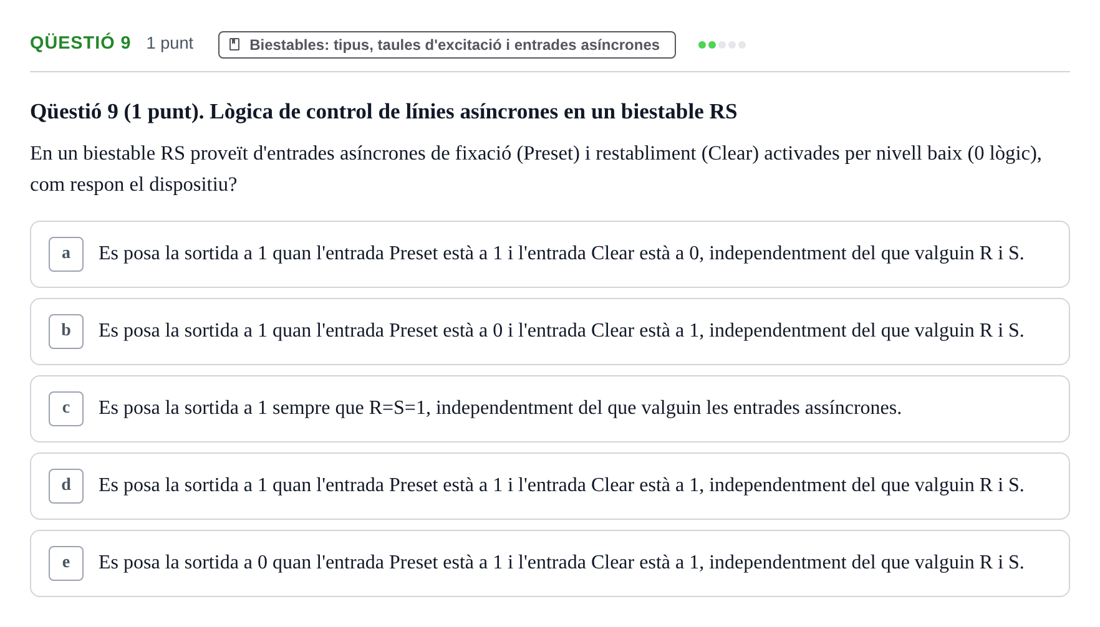Click the question title about biestable RS

click(x=384, y=112)
